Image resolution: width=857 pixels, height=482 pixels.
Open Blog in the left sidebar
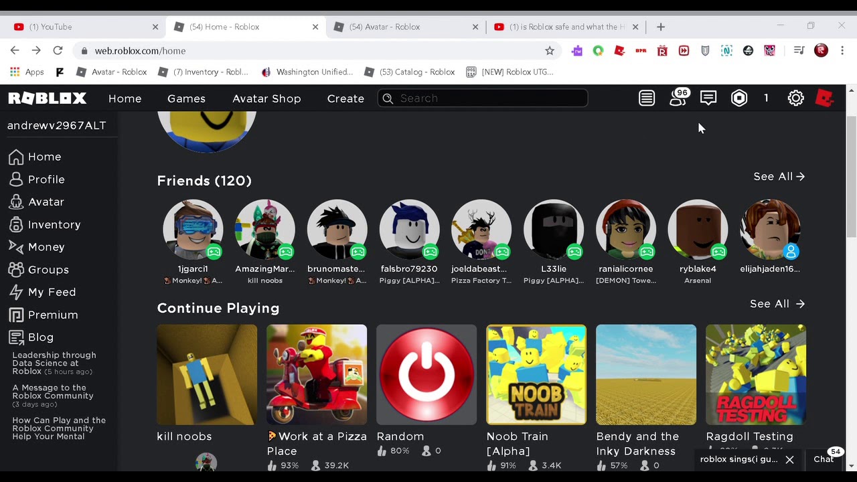31,337
